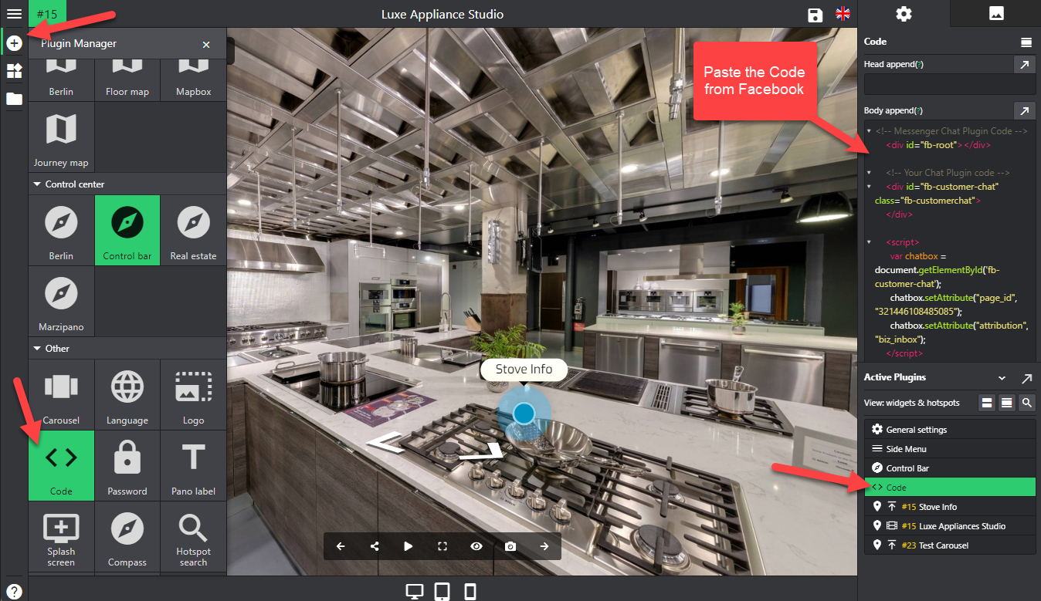1041x601 pixels.
Task: Add the Hotspot search plugin
Action: (x=193, y=537)
